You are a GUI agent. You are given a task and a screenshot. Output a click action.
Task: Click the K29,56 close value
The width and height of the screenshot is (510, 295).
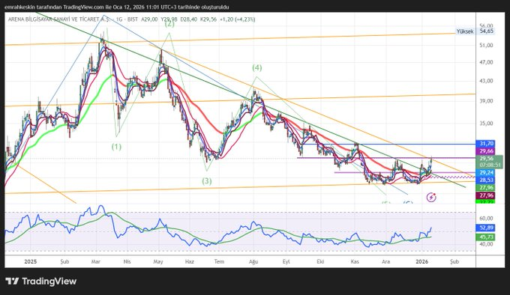click(208, 19)
